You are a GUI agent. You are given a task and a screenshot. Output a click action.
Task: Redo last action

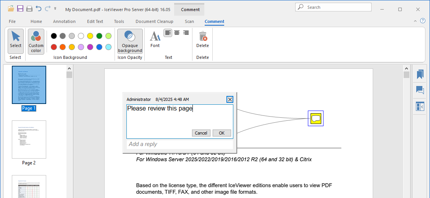[x=48, y=8]
